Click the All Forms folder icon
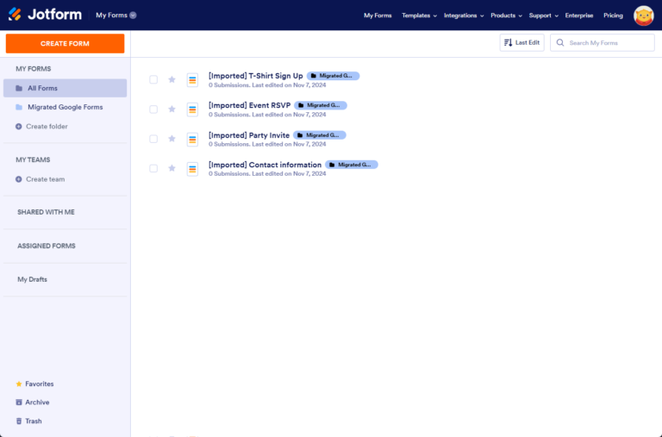The image size is (662, 437). tap(19, 88)
